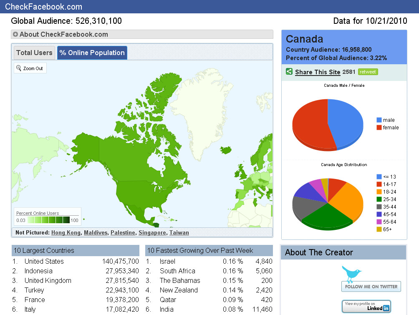Click France in largest countries list
Screen dimensions: 419x315
[x=35, y=300]
